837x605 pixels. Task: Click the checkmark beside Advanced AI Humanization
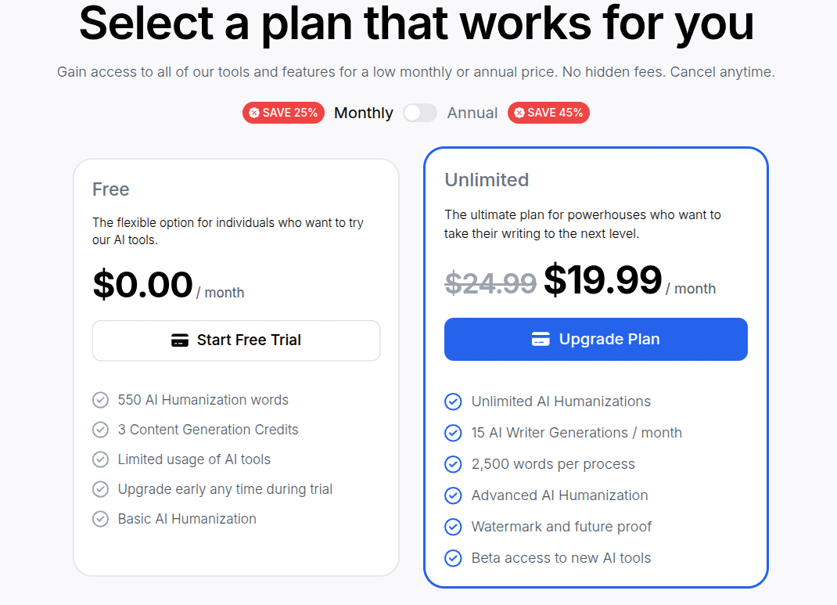tap(453, 495)
